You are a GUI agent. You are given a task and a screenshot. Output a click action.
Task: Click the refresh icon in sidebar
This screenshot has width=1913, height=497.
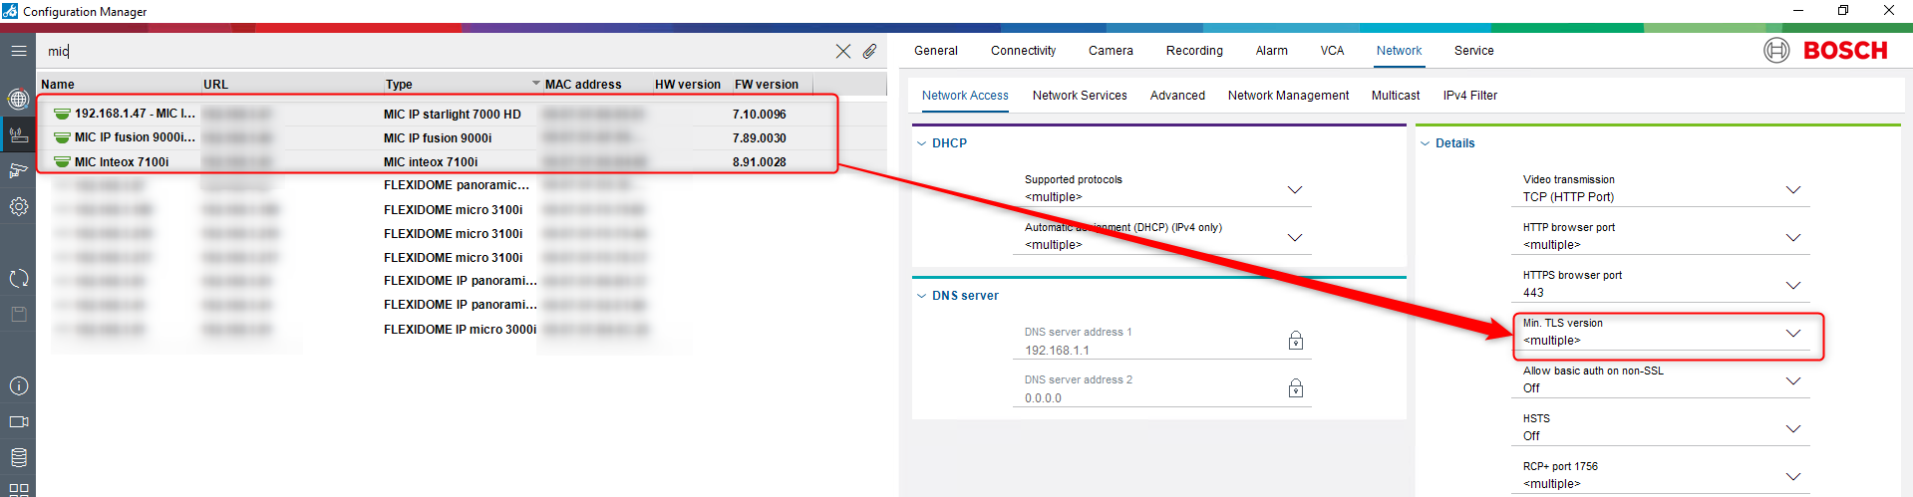tap(18, 278)
